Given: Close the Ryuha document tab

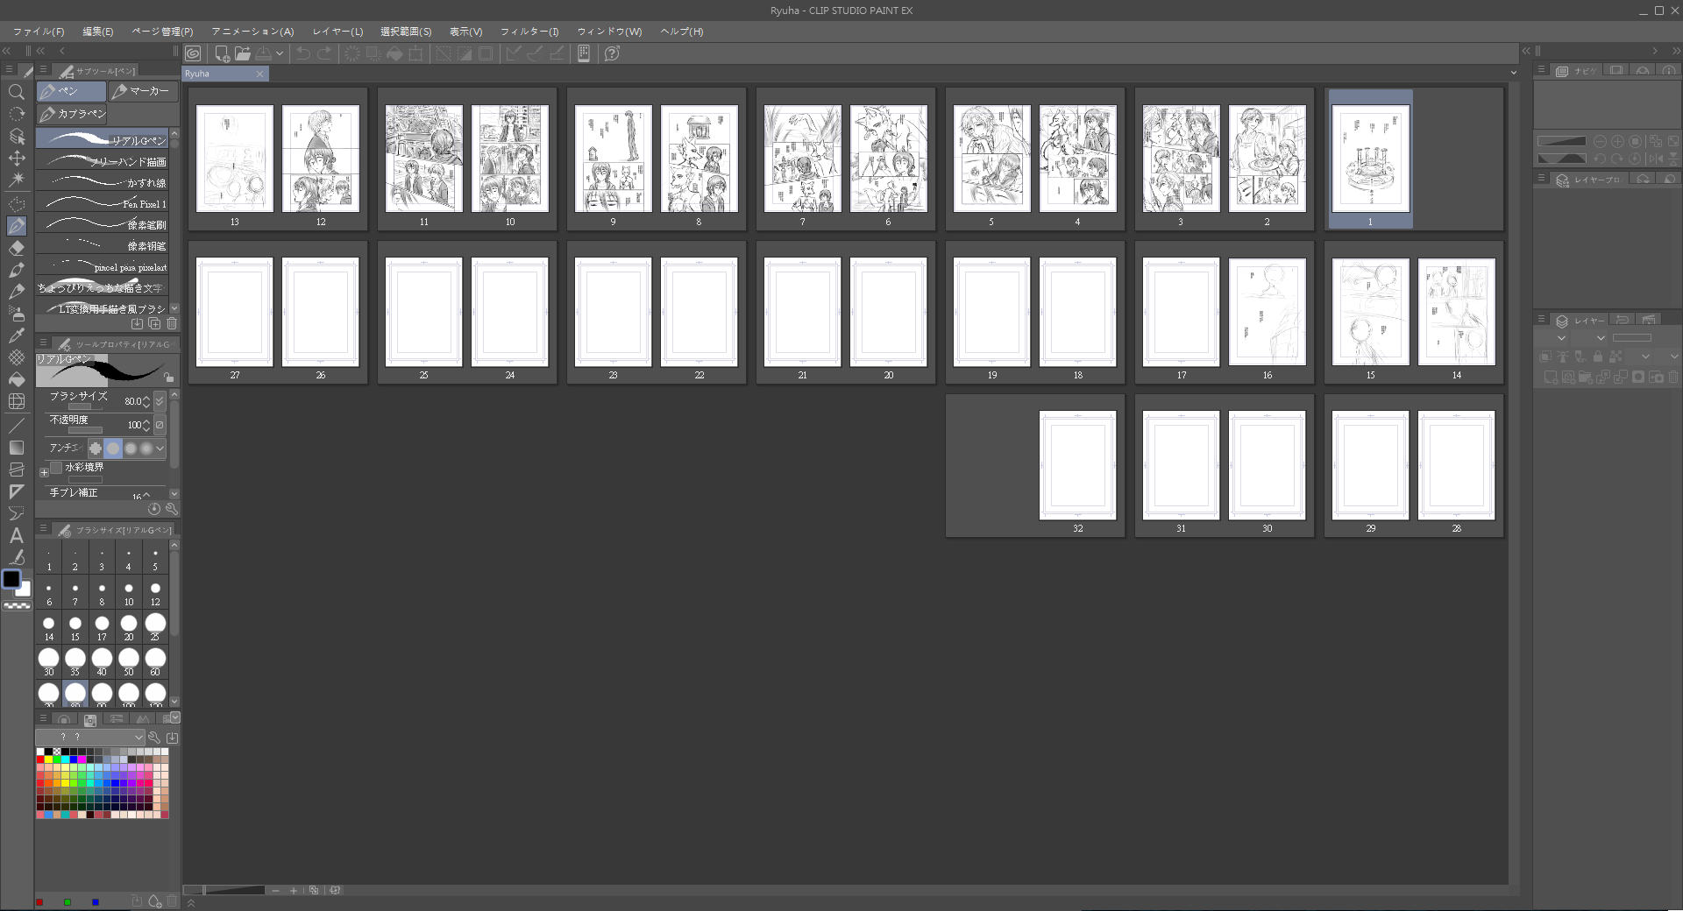Looking at the screenshot, I should (259, 74).
